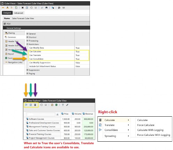The image size is (173, 150).
Task: Click the Calculate icon in Data Explorer toolbar
Action: (x=35, y=105)
